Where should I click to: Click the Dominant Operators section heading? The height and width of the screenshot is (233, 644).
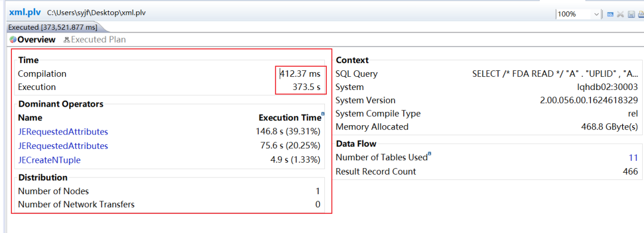tap(61, 104)
